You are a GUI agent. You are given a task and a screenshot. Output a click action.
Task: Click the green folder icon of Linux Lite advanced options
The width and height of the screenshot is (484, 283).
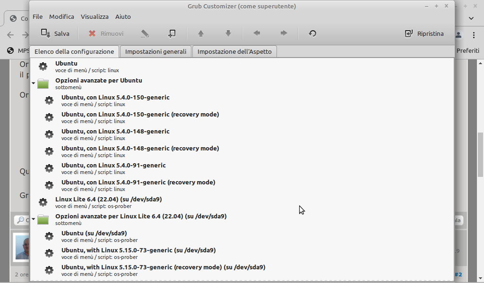point(43,219)
